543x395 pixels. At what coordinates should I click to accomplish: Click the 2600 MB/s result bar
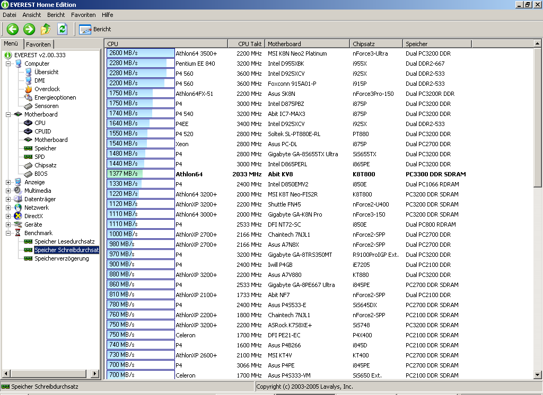(140, 53)
